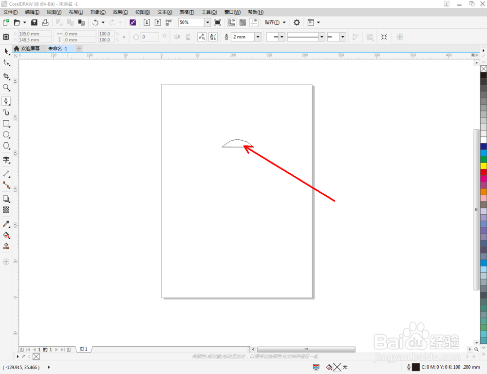Select the Interactive Fill tool
The width and height of the screenshot is (487, 374).
pyautogui.click(x=6, y=235)
